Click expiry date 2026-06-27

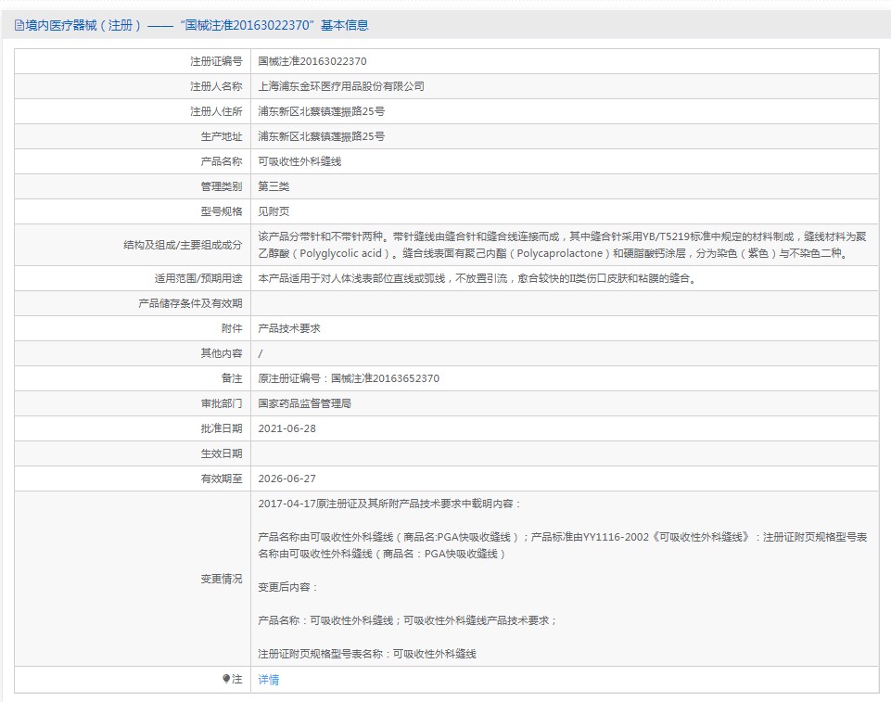[x=287, y=479]
